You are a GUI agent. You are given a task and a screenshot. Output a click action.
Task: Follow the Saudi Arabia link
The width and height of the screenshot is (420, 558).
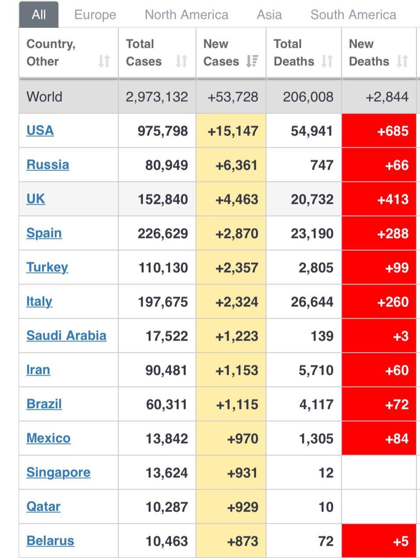[x=66, y=336]
